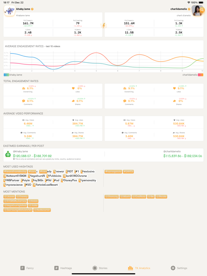Tap the #esclusiva hashtag
The image size is (207, 276).
coord(88,171)
